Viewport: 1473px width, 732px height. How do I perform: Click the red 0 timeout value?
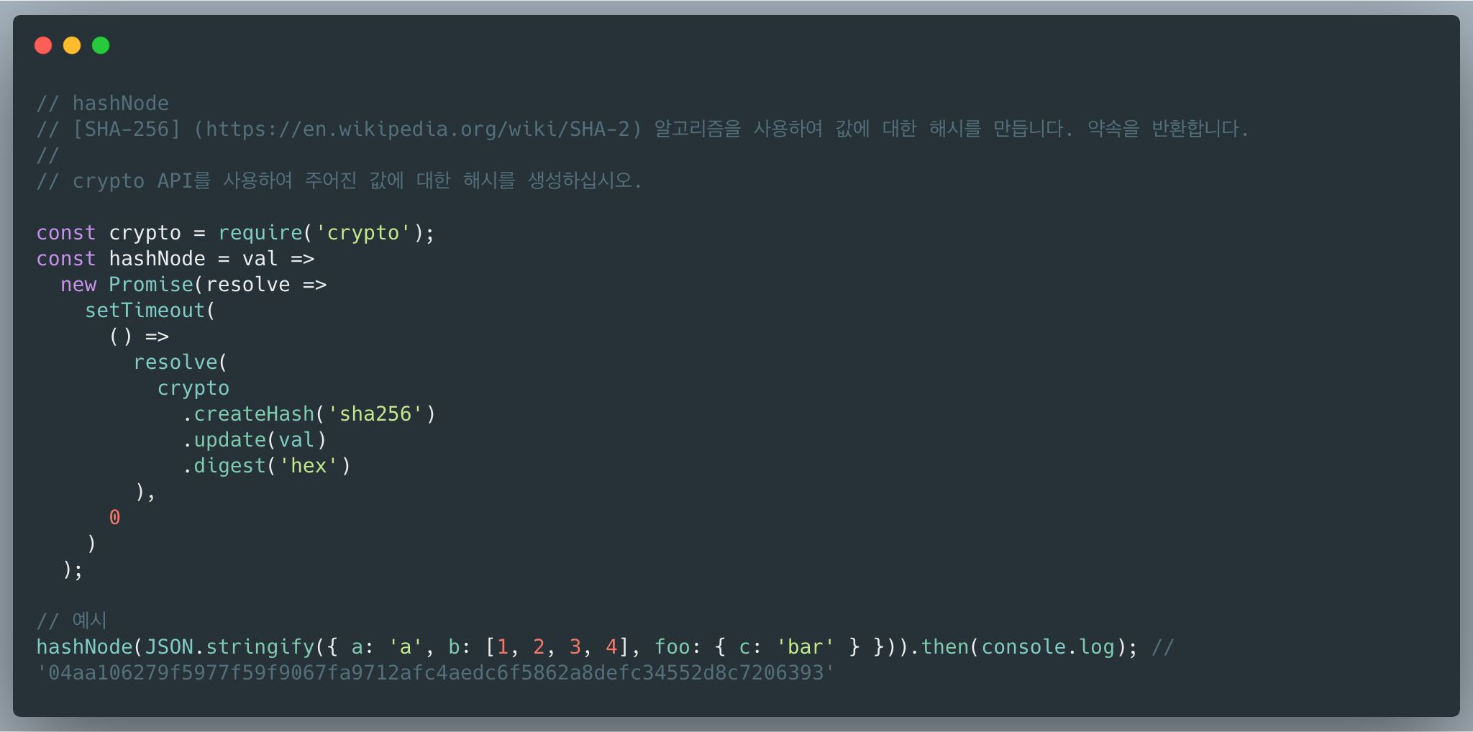(x=115, y=518)
